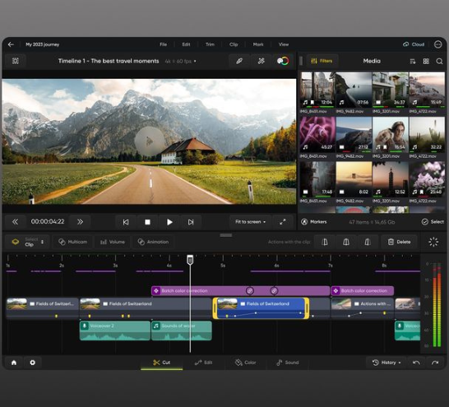
Task: Select the magic wand effects icon
Action: pos(261,61)
